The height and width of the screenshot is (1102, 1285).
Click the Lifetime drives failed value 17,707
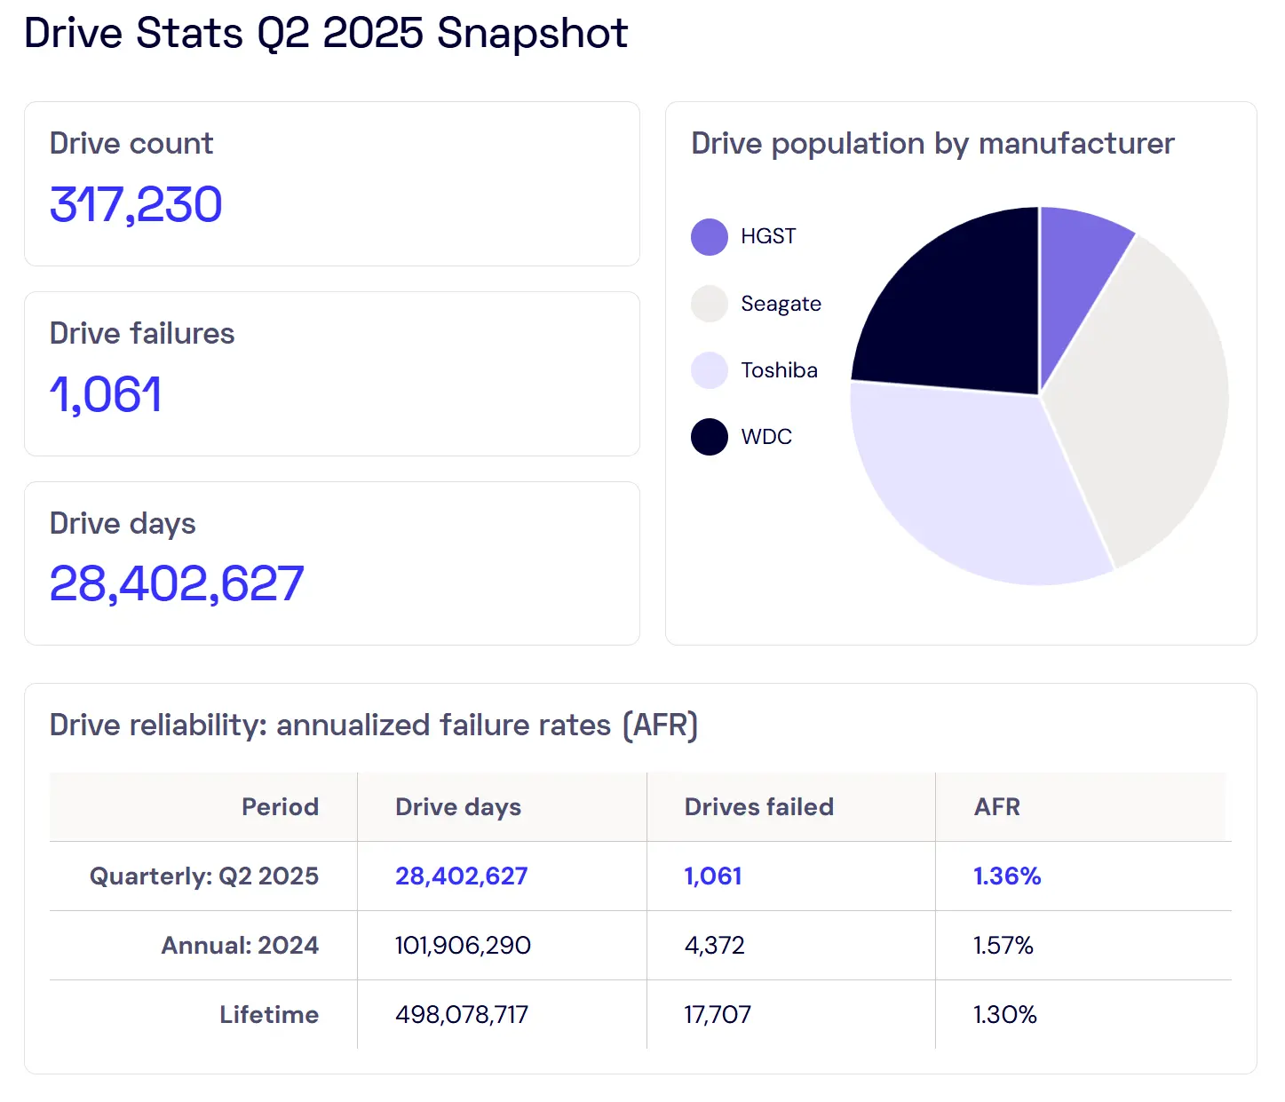[x=717, y=1015]
